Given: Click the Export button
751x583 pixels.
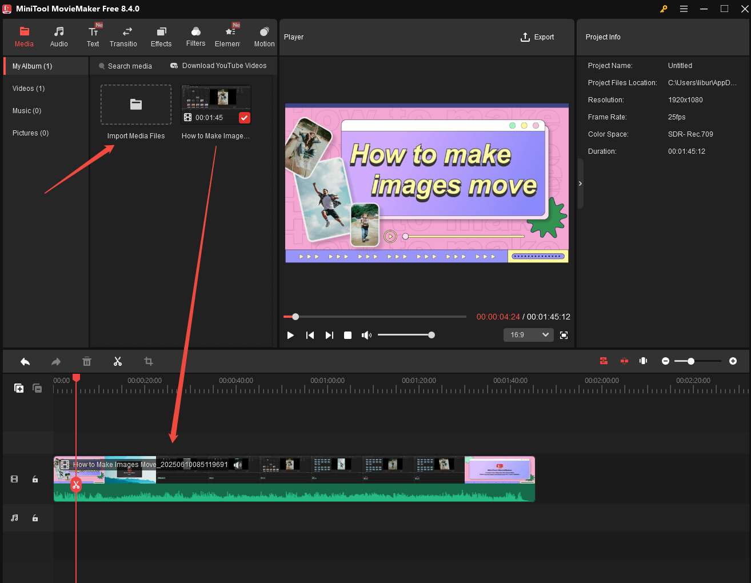Looking at the screenshot, I should tap(537, 37).
